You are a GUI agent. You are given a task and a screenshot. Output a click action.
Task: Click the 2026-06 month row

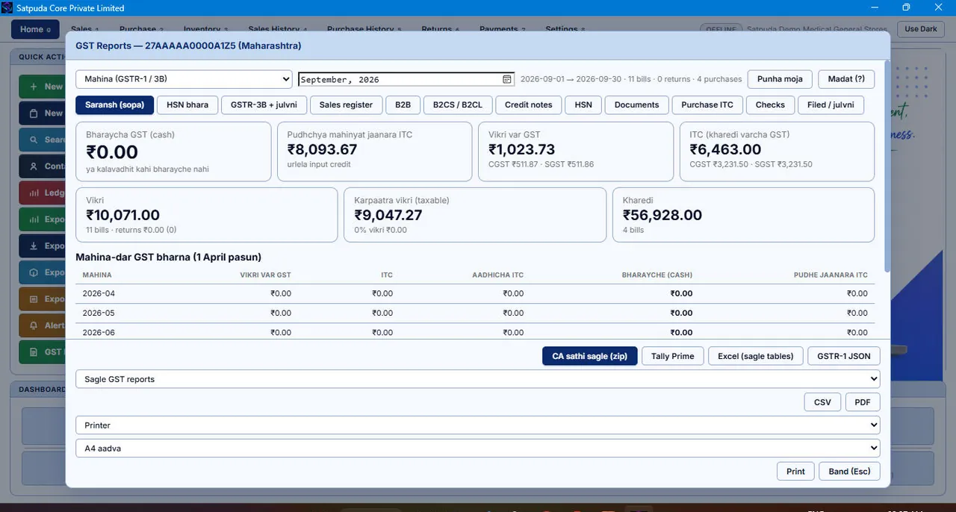click(475, 332)
